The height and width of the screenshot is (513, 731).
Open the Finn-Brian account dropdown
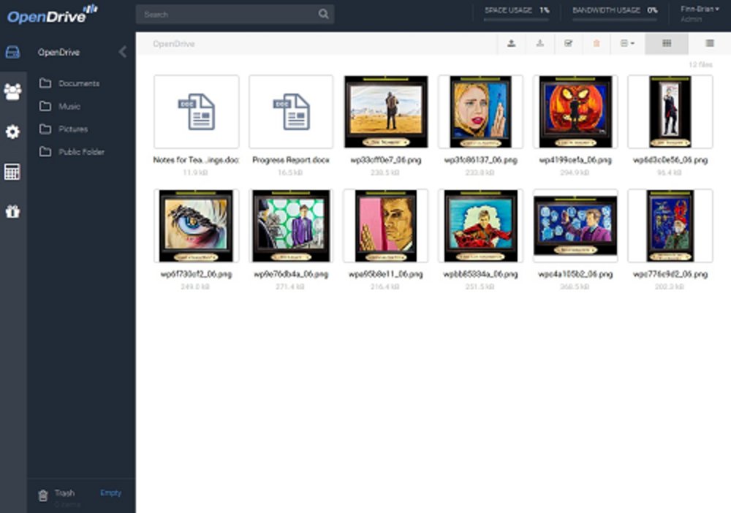point(700,9)
